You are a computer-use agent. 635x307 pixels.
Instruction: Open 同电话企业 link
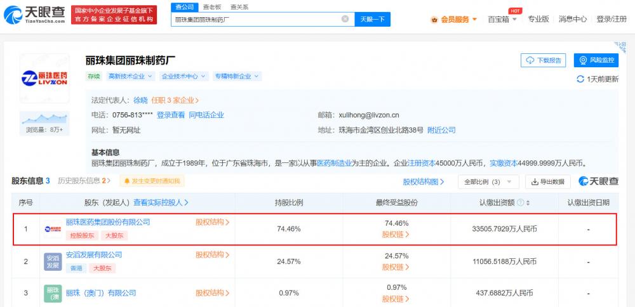click(x=206, y=115)
